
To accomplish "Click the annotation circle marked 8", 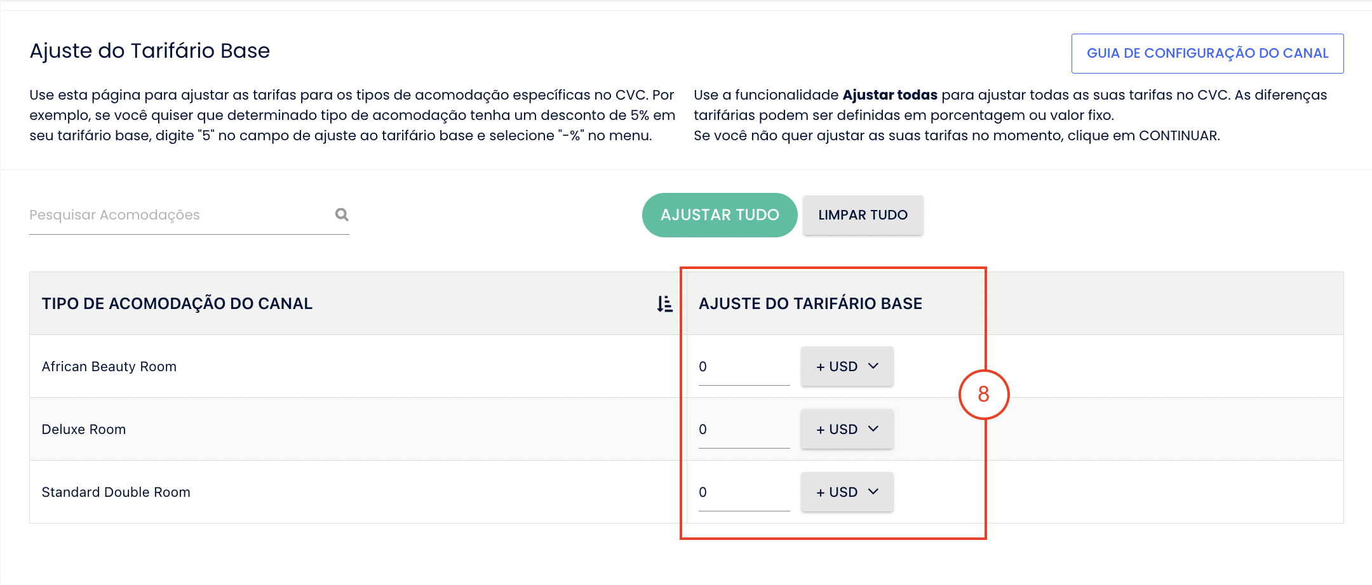I will 983,395.
